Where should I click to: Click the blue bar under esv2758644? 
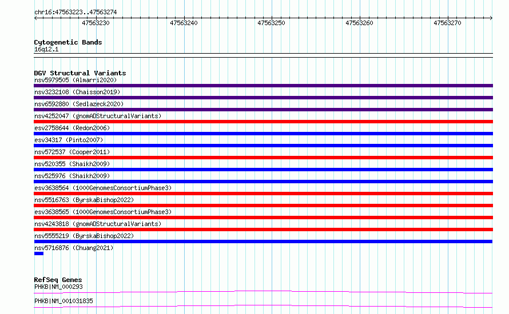263,134
